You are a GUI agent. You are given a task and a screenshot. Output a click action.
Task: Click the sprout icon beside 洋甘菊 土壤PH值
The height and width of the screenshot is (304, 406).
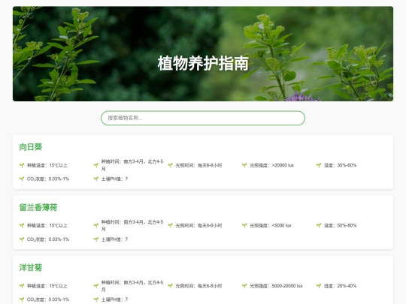coord(96,299)
